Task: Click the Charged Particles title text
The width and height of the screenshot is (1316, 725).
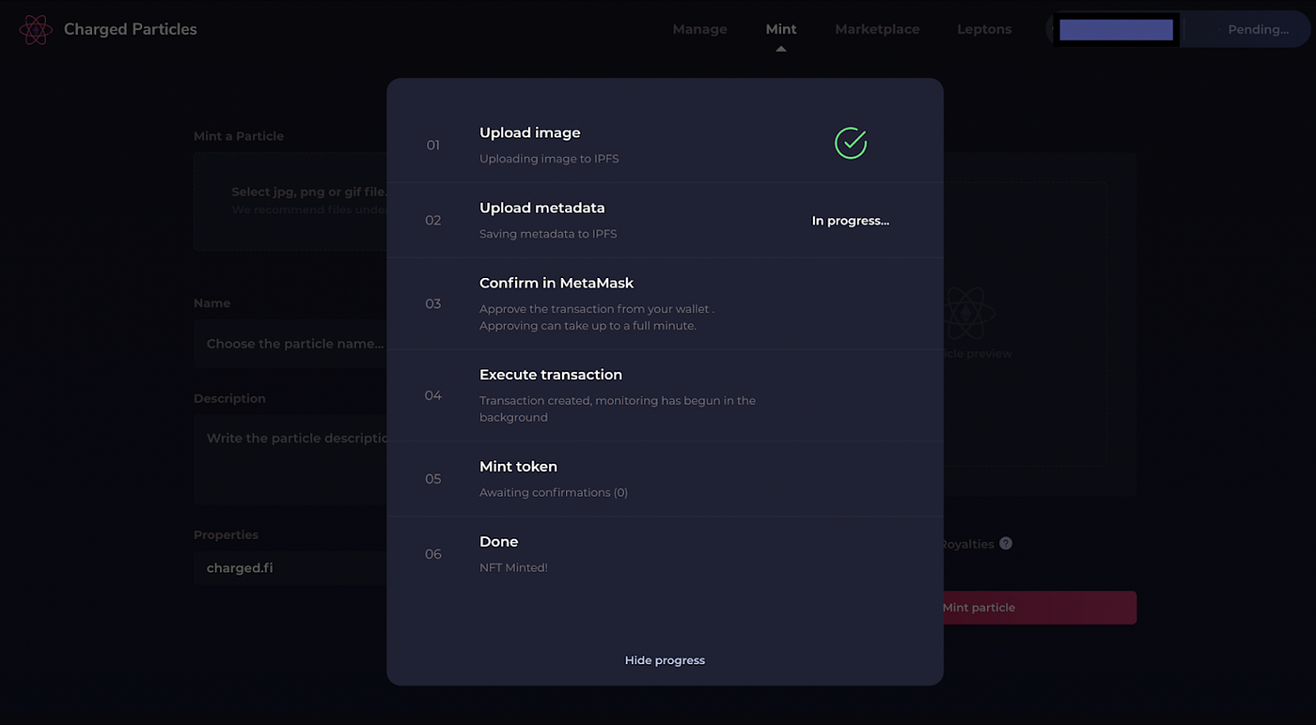Action: pyautogui.click(x=131, y=29)
